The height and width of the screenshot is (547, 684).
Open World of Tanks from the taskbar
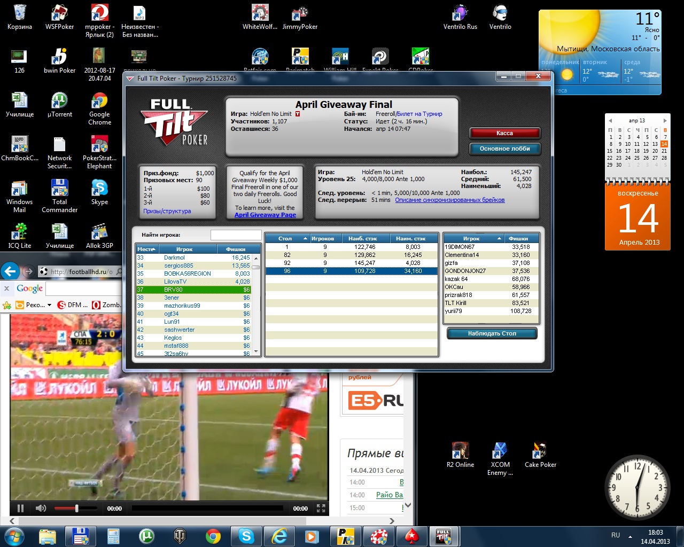coord(180,536)
